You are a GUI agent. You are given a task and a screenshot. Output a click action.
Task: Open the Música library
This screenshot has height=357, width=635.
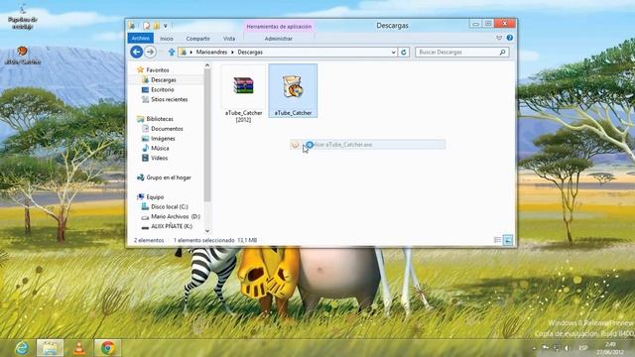(160, 148)
